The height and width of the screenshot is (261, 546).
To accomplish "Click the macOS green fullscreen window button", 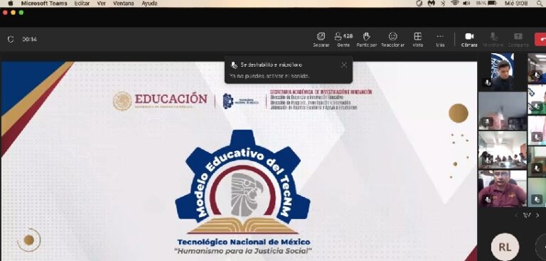I will tap(21, 13).
